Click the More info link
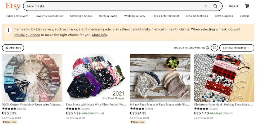The image size is (257, 127). 100,35
